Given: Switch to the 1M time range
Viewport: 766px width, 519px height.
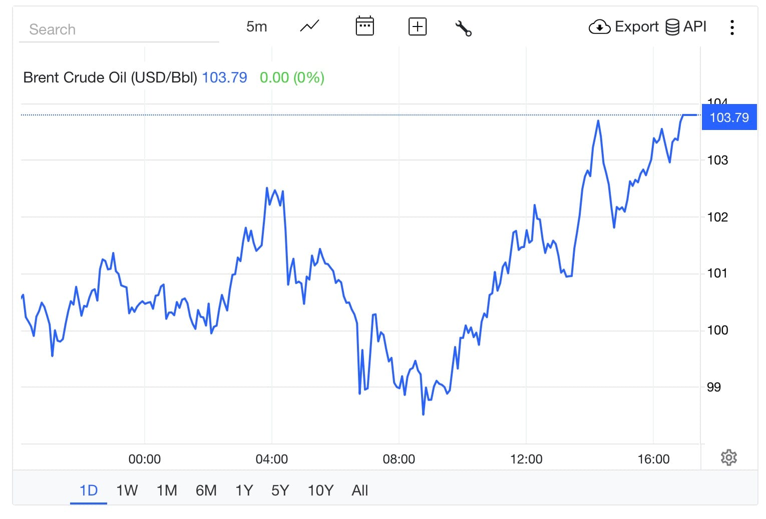Looking at the screenshot, I should 167,490.
